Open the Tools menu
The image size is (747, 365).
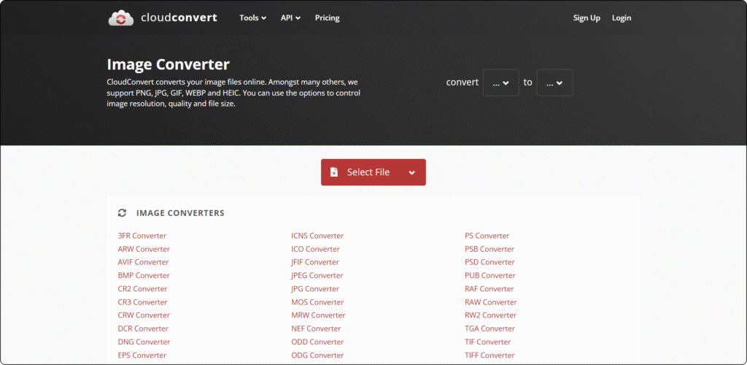pyautogui.click(x=252, y=18)
